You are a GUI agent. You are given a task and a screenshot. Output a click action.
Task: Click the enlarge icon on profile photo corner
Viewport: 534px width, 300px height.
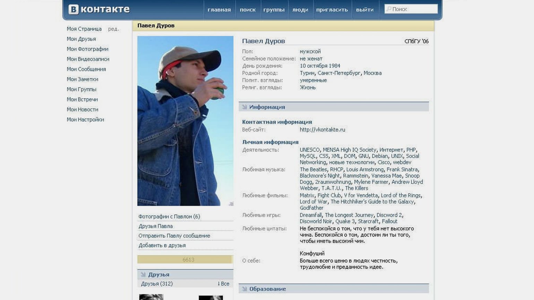click(231, 204)
